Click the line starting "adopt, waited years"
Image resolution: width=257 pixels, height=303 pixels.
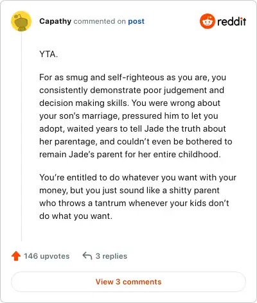(x=132, y=128)
